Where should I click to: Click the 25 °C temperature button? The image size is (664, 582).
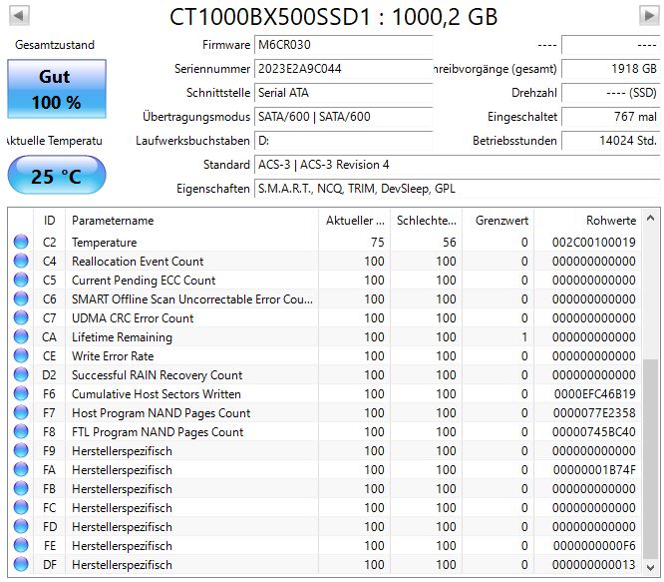pos(57,175)
